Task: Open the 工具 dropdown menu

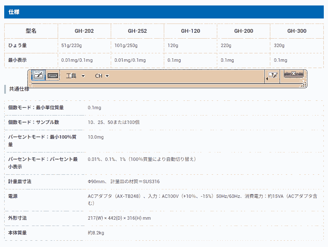Action: tap(75, 76)
